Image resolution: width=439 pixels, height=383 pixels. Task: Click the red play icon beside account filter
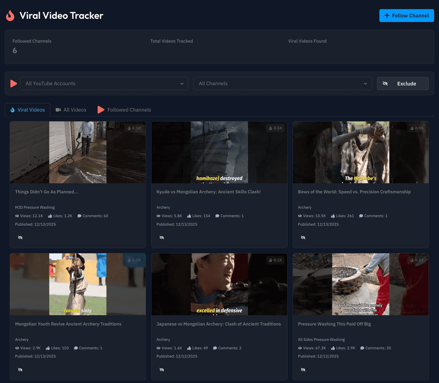coord(13,83)
